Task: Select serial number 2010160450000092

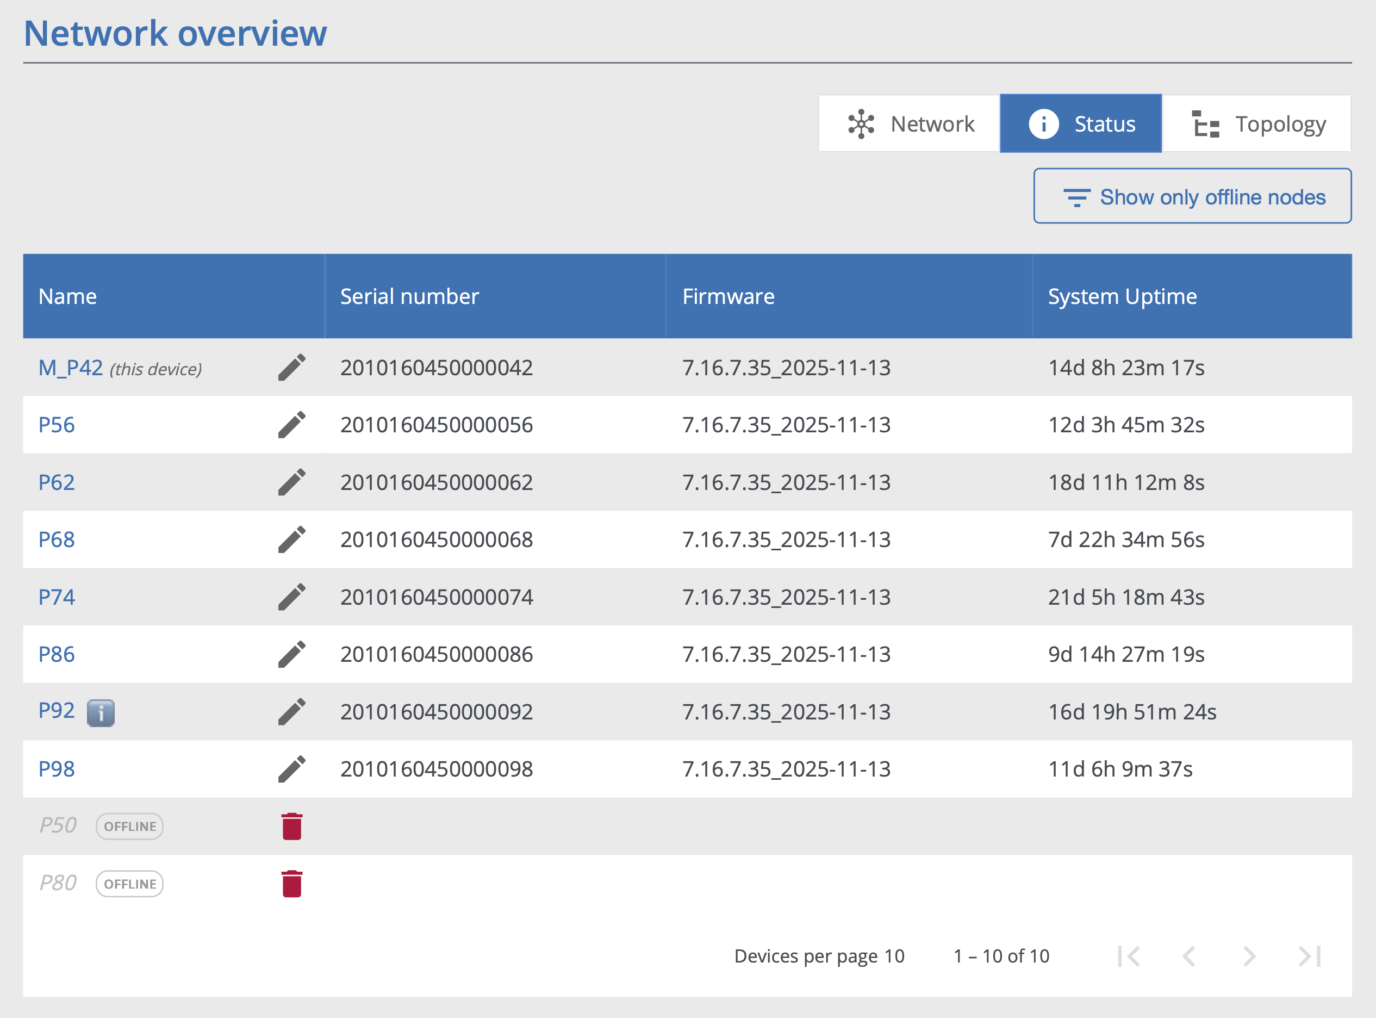Action: click(437, 711)
